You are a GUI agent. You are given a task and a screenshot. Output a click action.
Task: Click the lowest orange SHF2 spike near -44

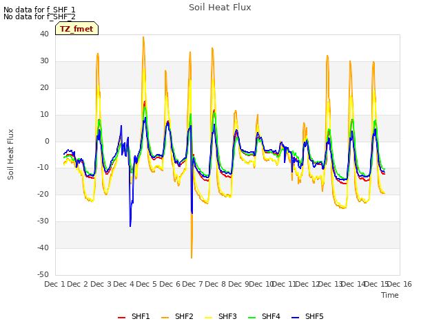click(x=192, y=257)
